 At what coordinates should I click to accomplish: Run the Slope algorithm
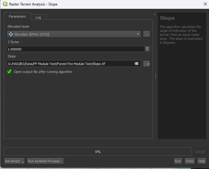coord(178,161)
